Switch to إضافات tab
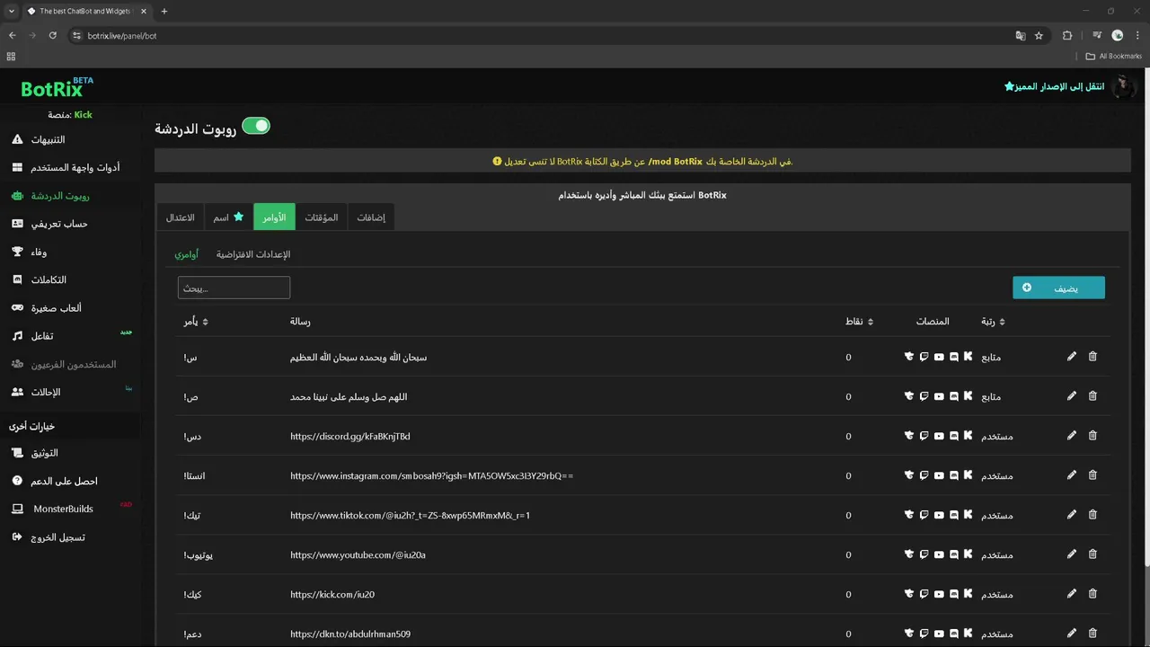Viewport: 1150px width, 647px height. click(371, 217)
